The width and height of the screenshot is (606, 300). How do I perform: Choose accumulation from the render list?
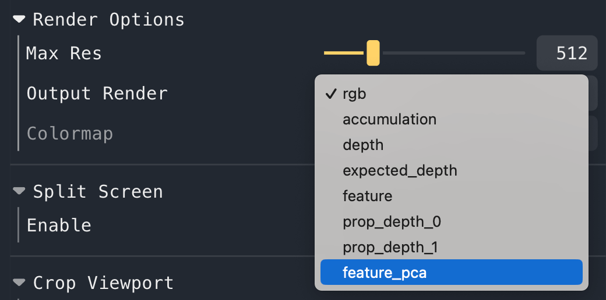click(x=389, y=120)
